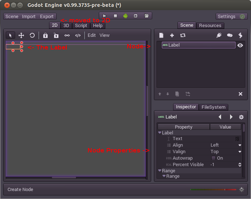
Task: Open the Settings button
Action: coord(232,17)
